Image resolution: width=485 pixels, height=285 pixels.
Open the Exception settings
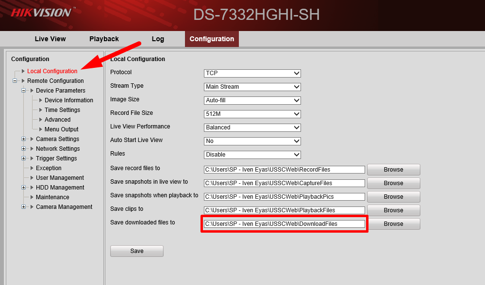tap(49, 168)
